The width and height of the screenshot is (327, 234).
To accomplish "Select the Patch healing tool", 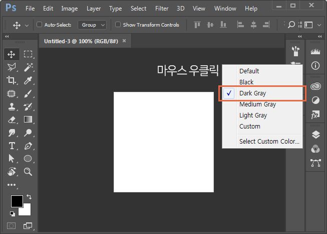I will coord(11,93).
